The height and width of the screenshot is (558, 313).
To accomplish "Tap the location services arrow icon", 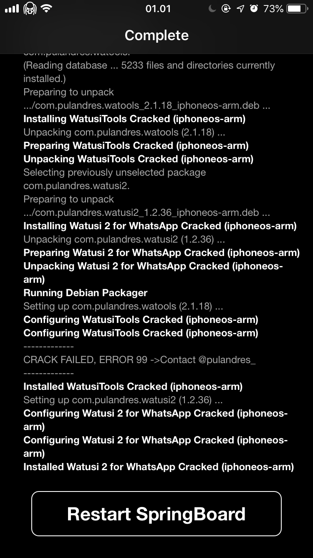I will point(240,9).
